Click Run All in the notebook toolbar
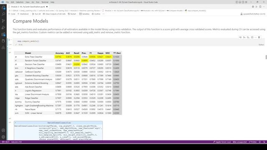The width and height of the screenshot is (267, 150). click(36, 14)
